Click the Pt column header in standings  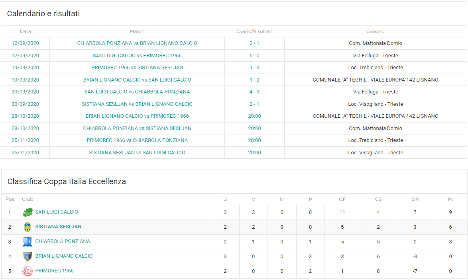[450, 199]
